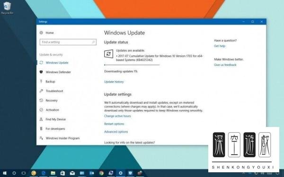Image resolution: width=284 pixels, height=177 pixels.
Task: Click the Troubleshoot wrench icon
Action: (41, 91)
